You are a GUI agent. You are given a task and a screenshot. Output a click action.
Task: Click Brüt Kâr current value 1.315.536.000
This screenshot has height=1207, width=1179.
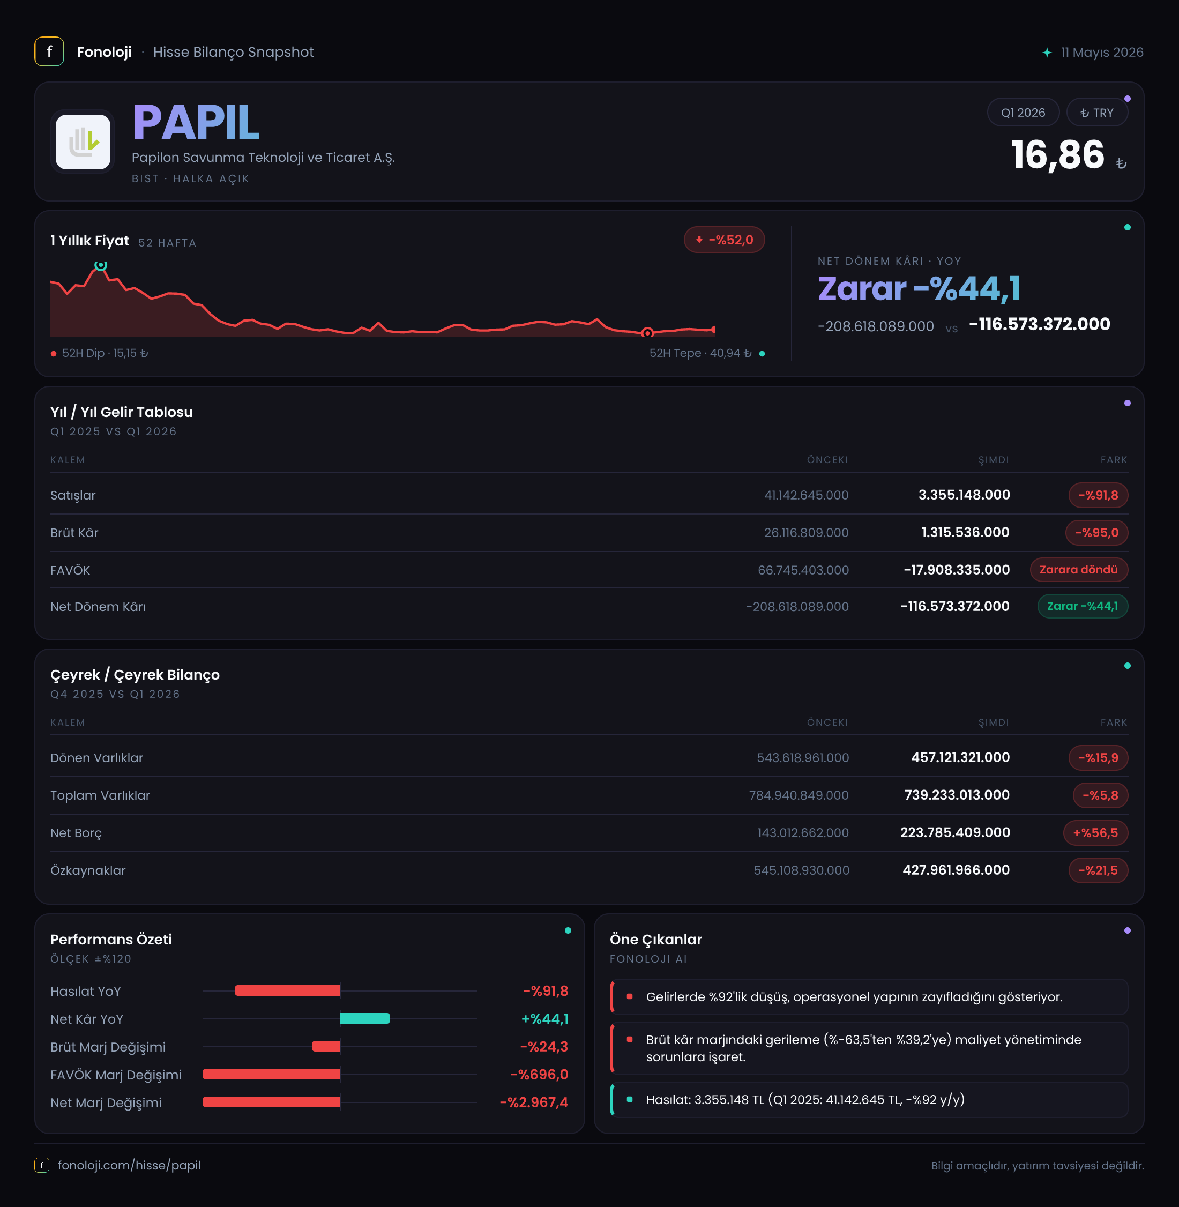coord(965,533)
